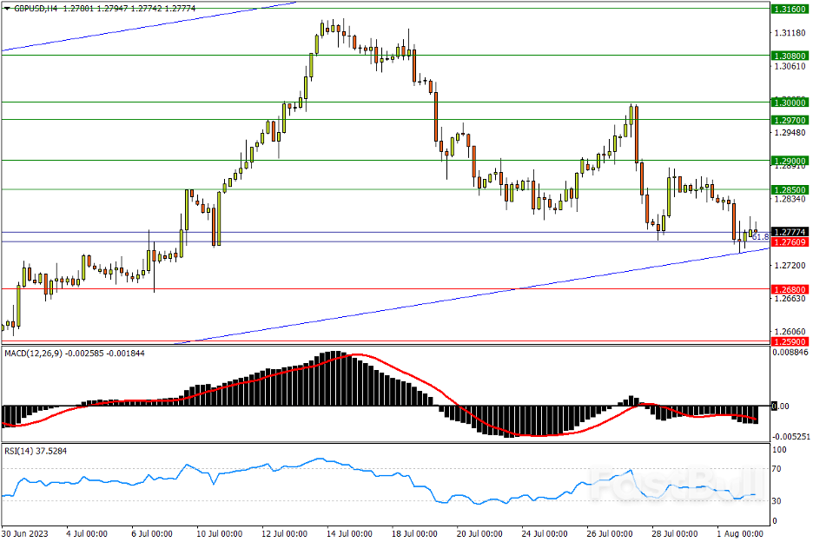Viewport: 813px width, 542px height.
Task: Select the green 1.3080 price label
Action: [789, 55]
